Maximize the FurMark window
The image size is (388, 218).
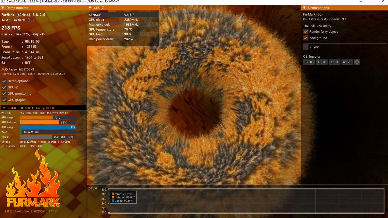pos(372,2)
